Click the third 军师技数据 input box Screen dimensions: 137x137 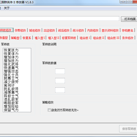pyautogui.click(x=60, y=90)
